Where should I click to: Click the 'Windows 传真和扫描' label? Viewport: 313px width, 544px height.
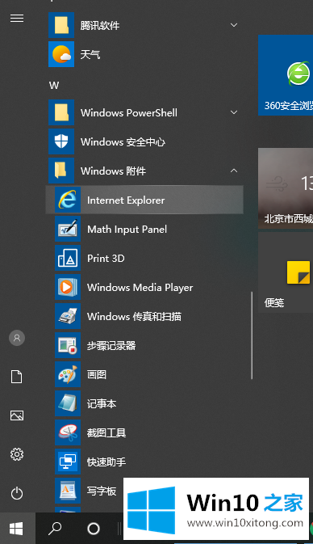[135, 317]
